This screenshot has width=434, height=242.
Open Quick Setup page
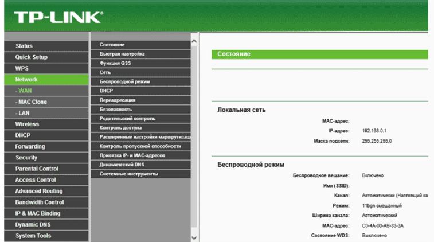click(x=32, y=57)
